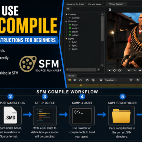Collapse the Characters group arrow
Image resolution: width=142 pixels, height=142 pixels.
coord(66,21)
